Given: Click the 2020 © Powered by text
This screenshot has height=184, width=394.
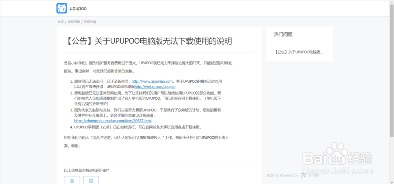Looking at the screenshot, I should (282, 175).
